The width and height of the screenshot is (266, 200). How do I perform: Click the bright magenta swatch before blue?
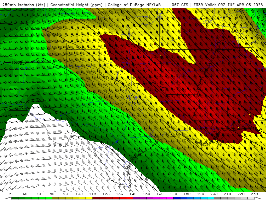[x=170, y=198]
